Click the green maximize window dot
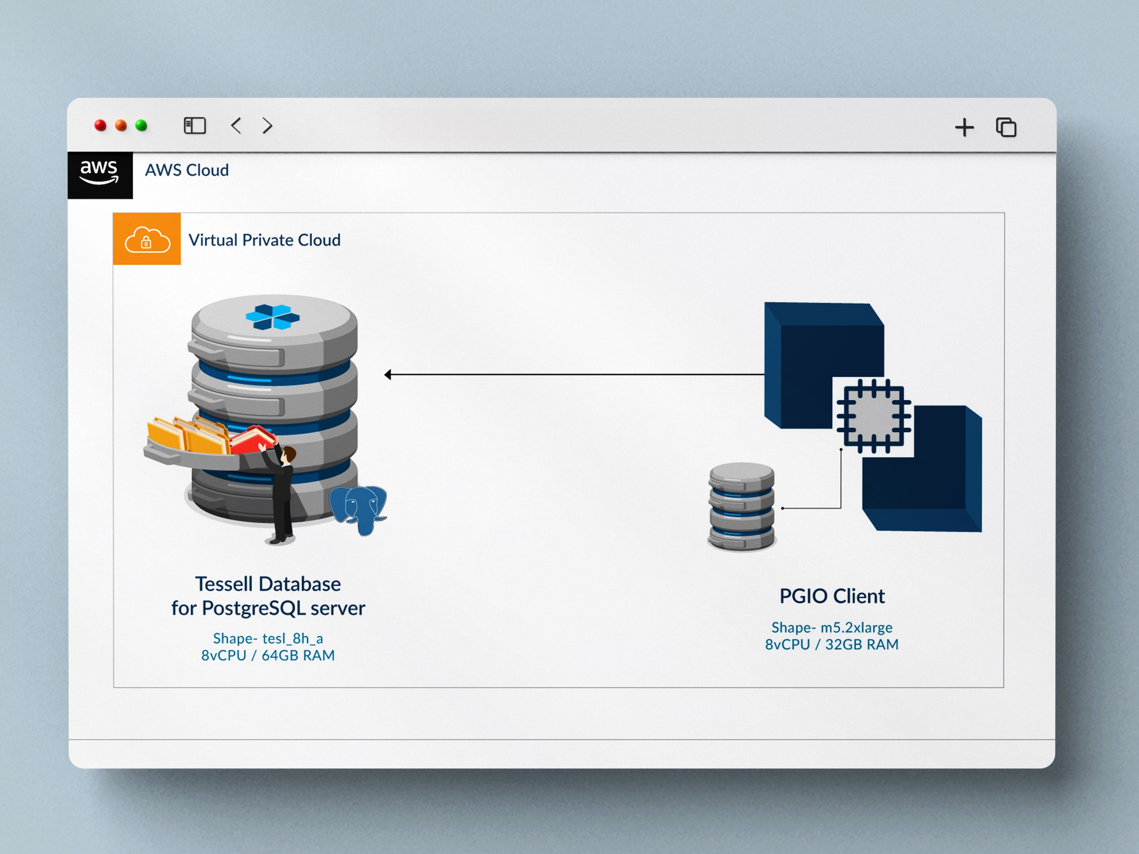This screenshot has width=1139, height=854. pyautogui.click(x=141, y=125)
